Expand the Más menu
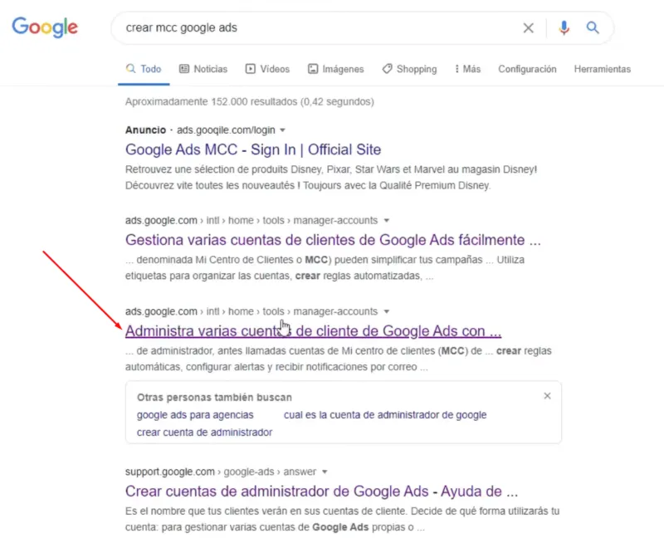This screenshot has height=548, width=664. [x=468, y=69]
